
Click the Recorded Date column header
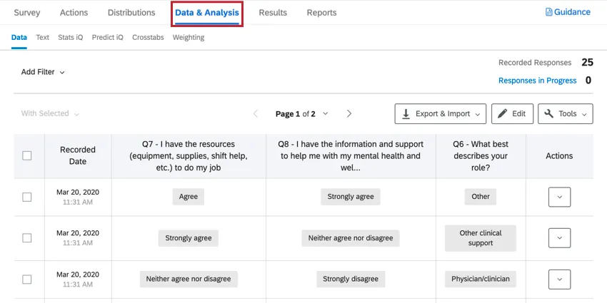78,155
